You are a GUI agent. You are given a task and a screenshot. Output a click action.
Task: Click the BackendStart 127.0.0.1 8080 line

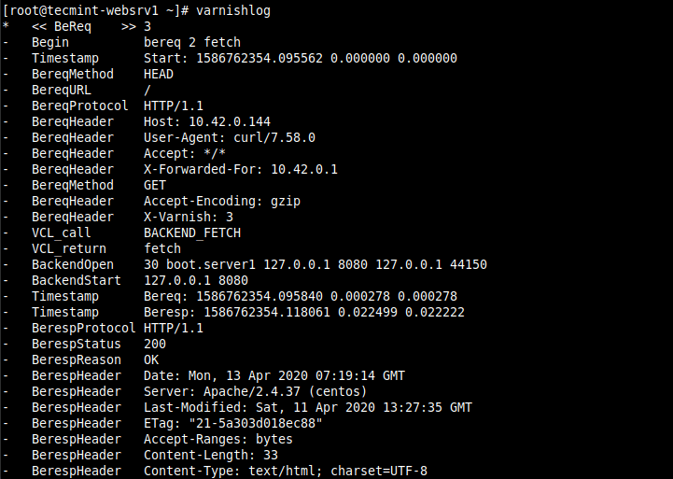point(140,280)
